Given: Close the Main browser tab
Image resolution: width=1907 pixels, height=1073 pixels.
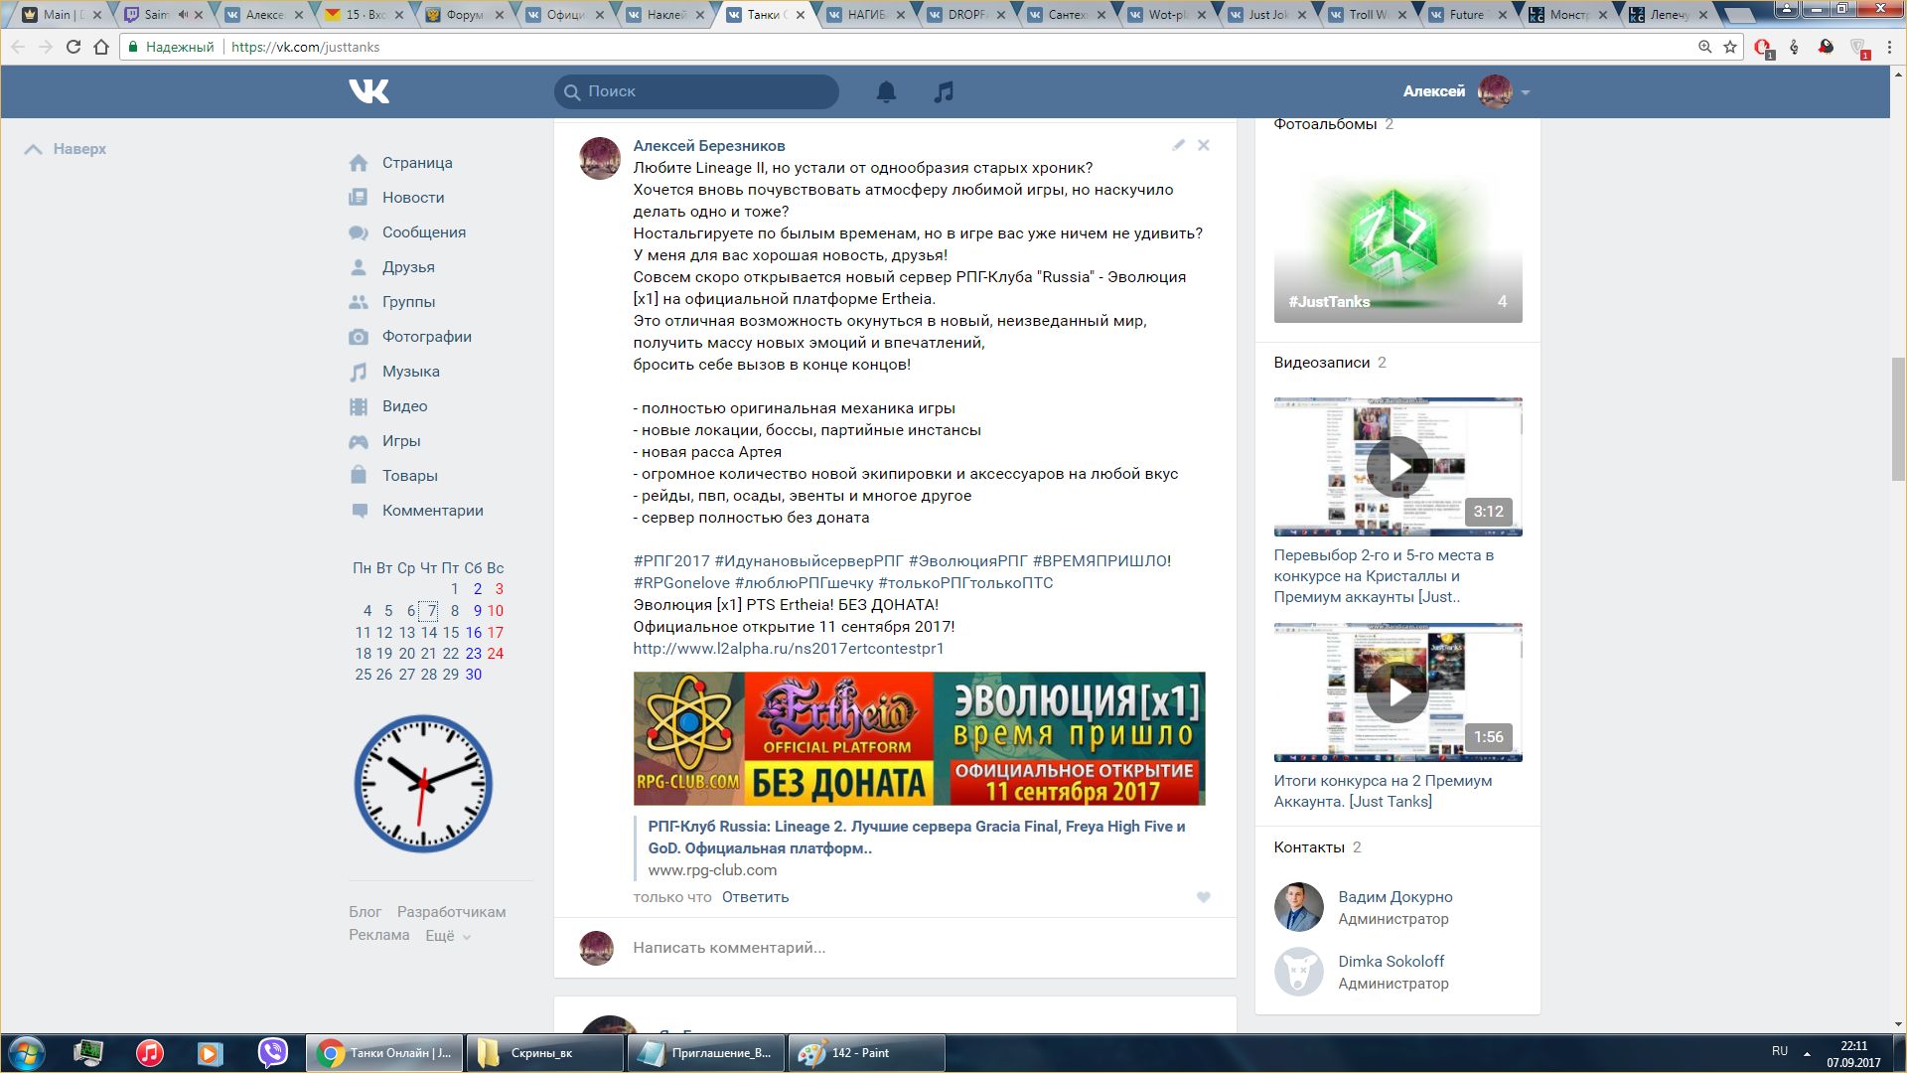Looking at the screenshot, I should pyautogui.click(x=97, y=15).
